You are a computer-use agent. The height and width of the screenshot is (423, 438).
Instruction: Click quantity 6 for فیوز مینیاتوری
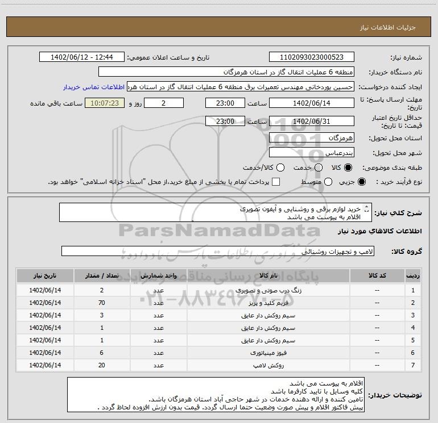click(x=102, y=353)
